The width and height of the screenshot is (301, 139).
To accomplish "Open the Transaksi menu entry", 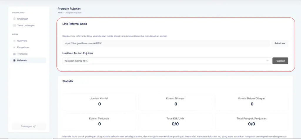I will 22,54.
